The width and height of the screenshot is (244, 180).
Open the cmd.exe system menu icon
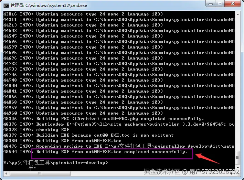tap(6, 6)
